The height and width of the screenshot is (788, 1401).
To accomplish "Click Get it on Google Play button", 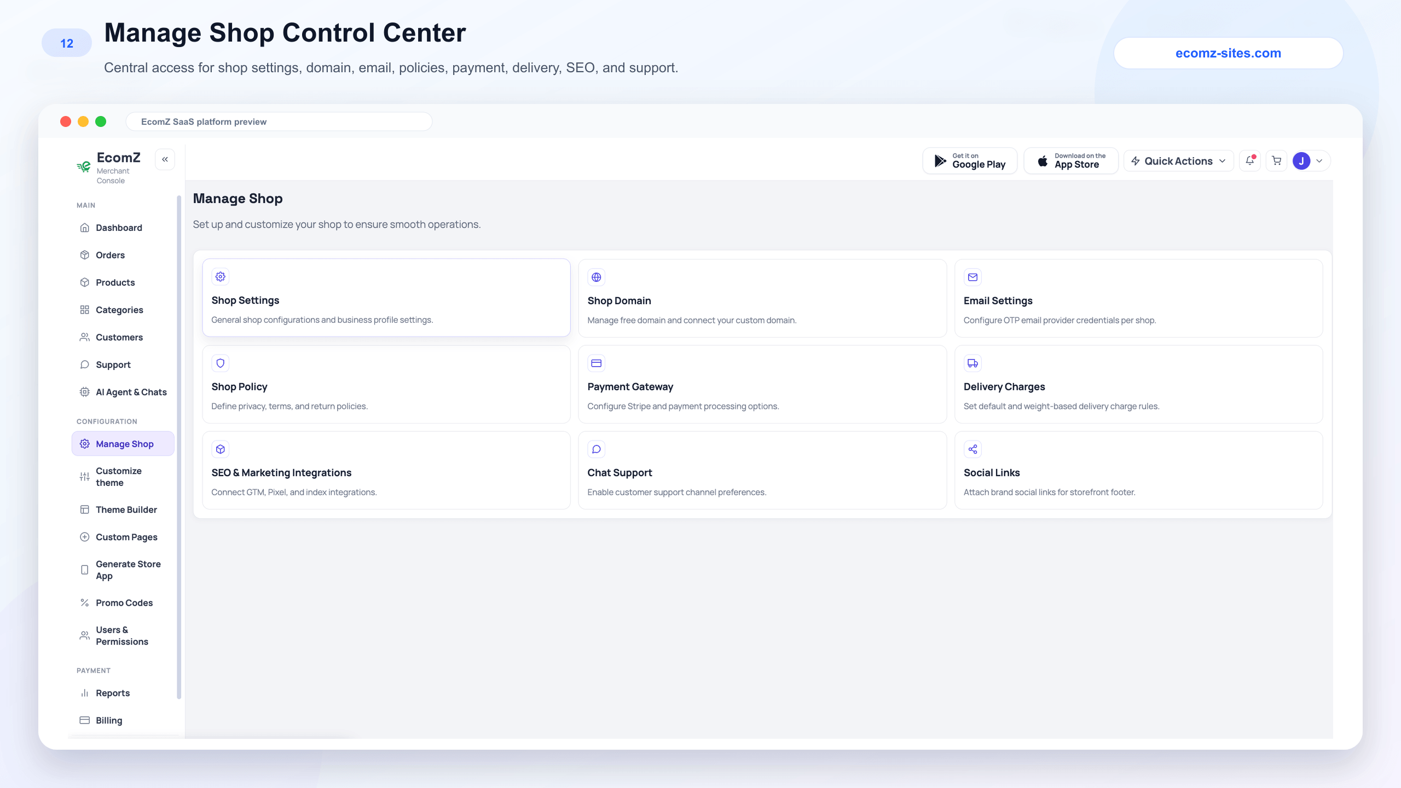I will tap(970, 161).
